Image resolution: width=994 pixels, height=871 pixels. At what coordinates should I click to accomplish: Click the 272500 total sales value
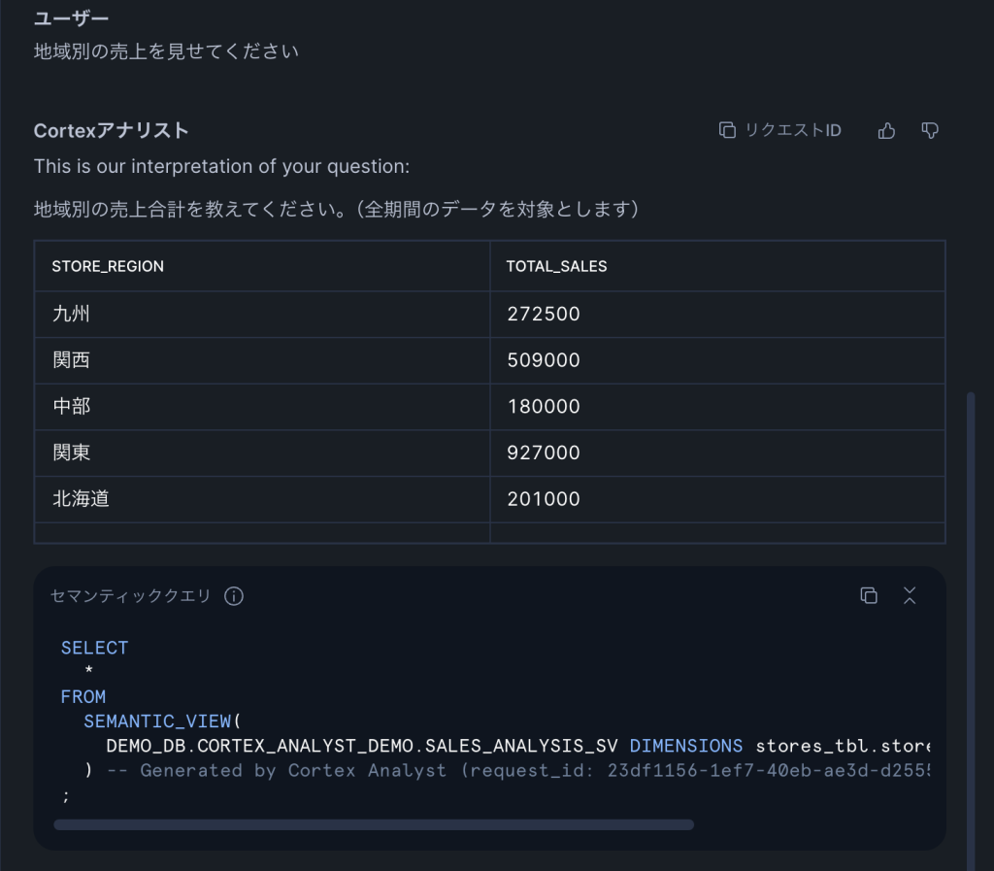pyautogui.click(x=544, y=315)
